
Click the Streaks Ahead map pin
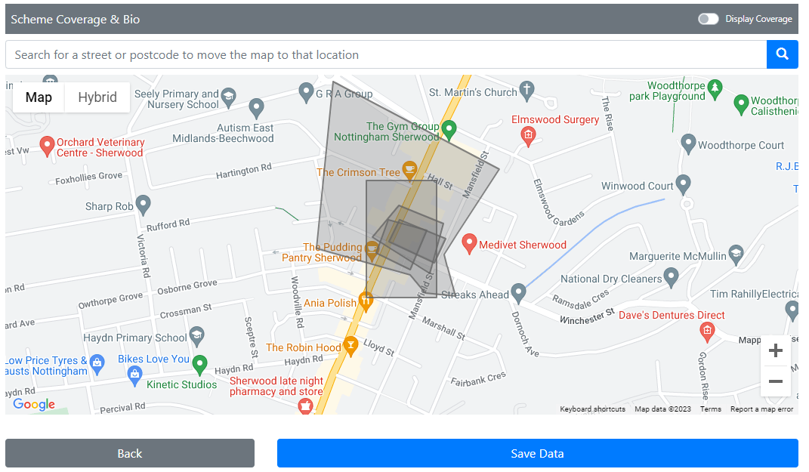pos(518,294)
